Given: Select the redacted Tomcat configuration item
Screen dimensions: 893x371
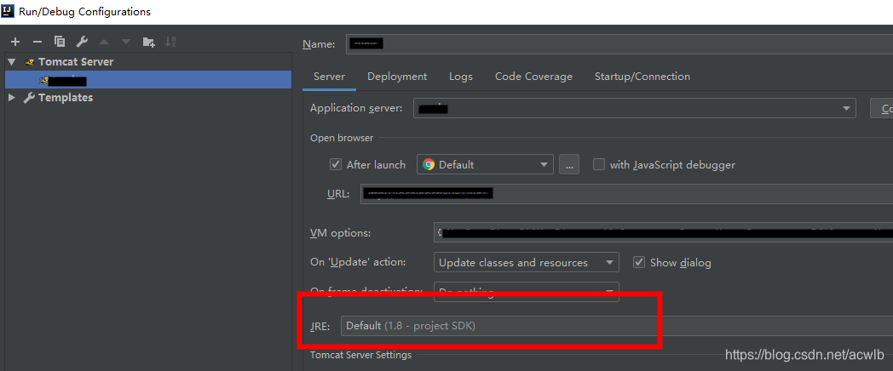Looking at the screenshot, I should 148,80.
